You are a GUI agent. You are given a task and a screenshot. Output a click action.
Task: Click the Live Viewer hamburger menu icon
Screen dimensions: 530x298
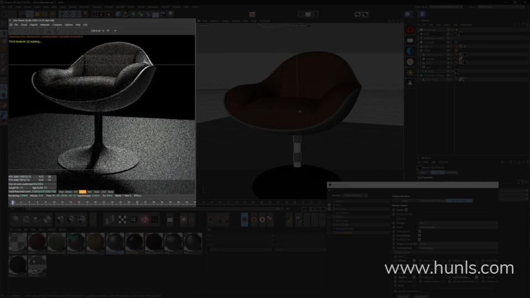coord(10,25)
